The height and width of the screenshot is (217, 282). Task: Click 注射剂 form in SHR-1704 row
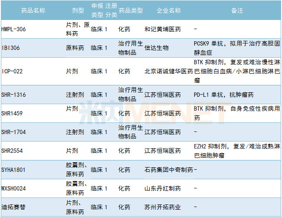coord(75,132)
